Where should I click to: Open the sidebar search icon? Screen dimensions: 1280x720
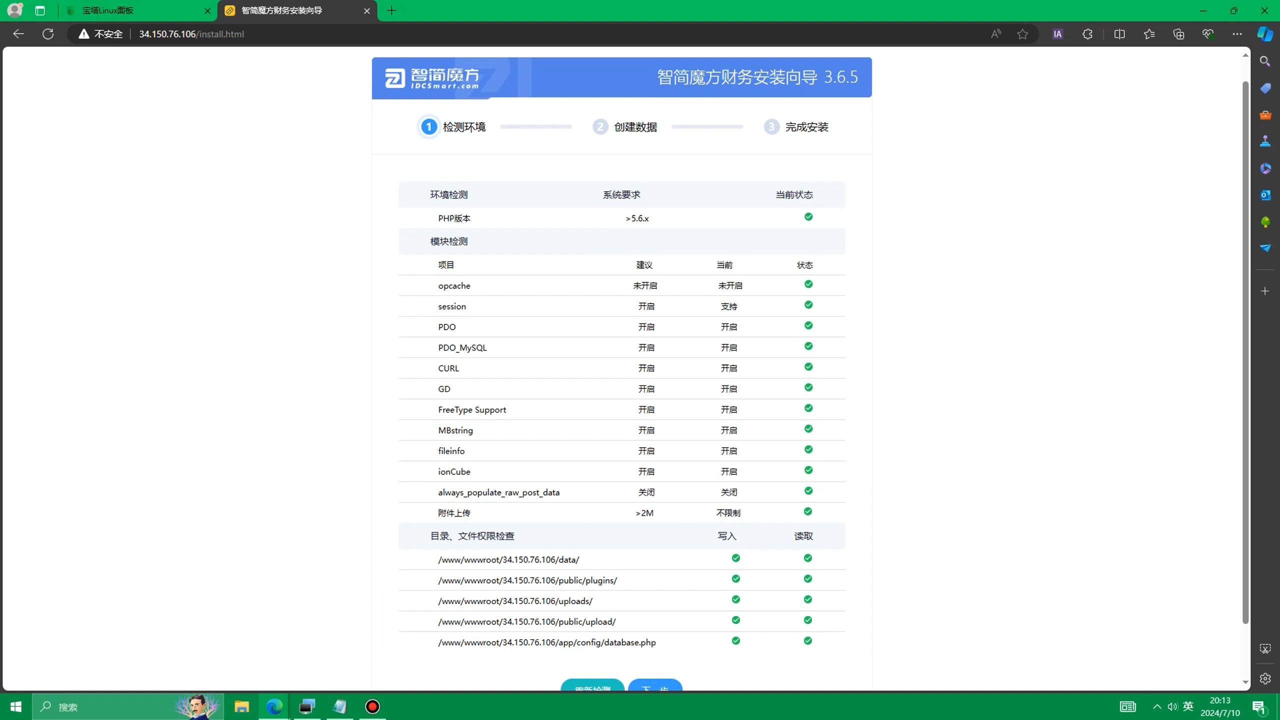(1265, 61)
